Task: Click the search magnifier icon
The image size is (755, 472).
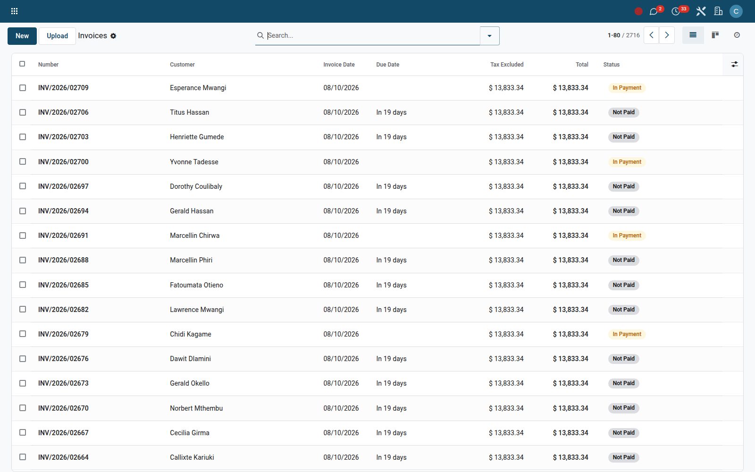Action: [x=260, y=35]
